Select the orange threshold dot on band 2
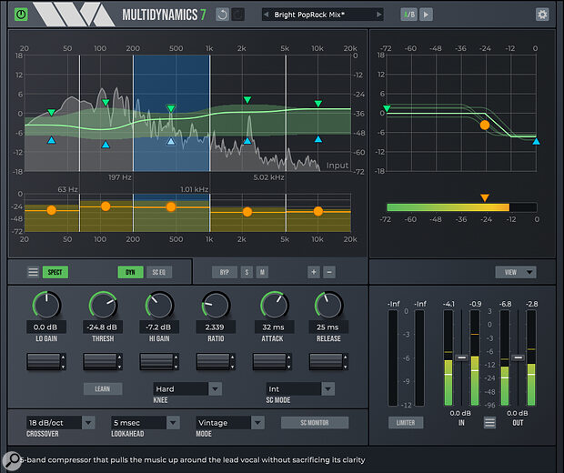Viewport: 564px width, 473px height. coord(106,206)
